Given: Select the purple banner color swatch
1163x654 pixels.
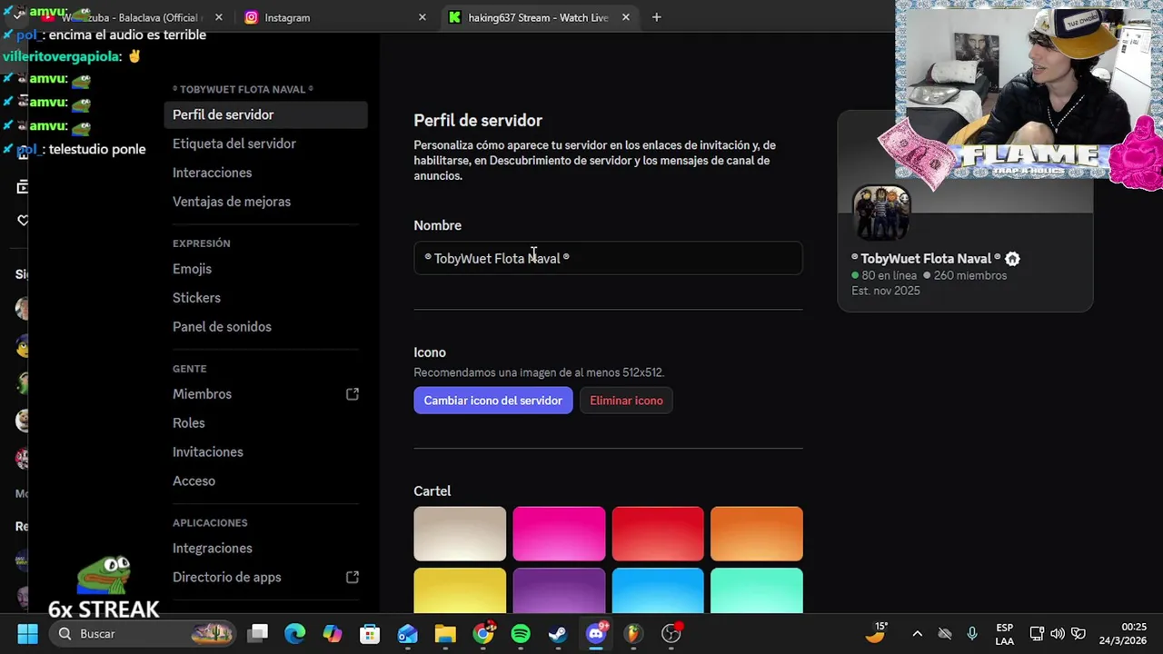Looking at the screenshot, I should 559,590.
